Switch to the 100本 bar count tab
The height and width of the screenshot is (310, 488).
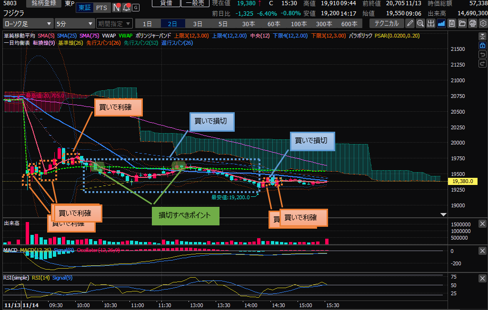point(299,23)
